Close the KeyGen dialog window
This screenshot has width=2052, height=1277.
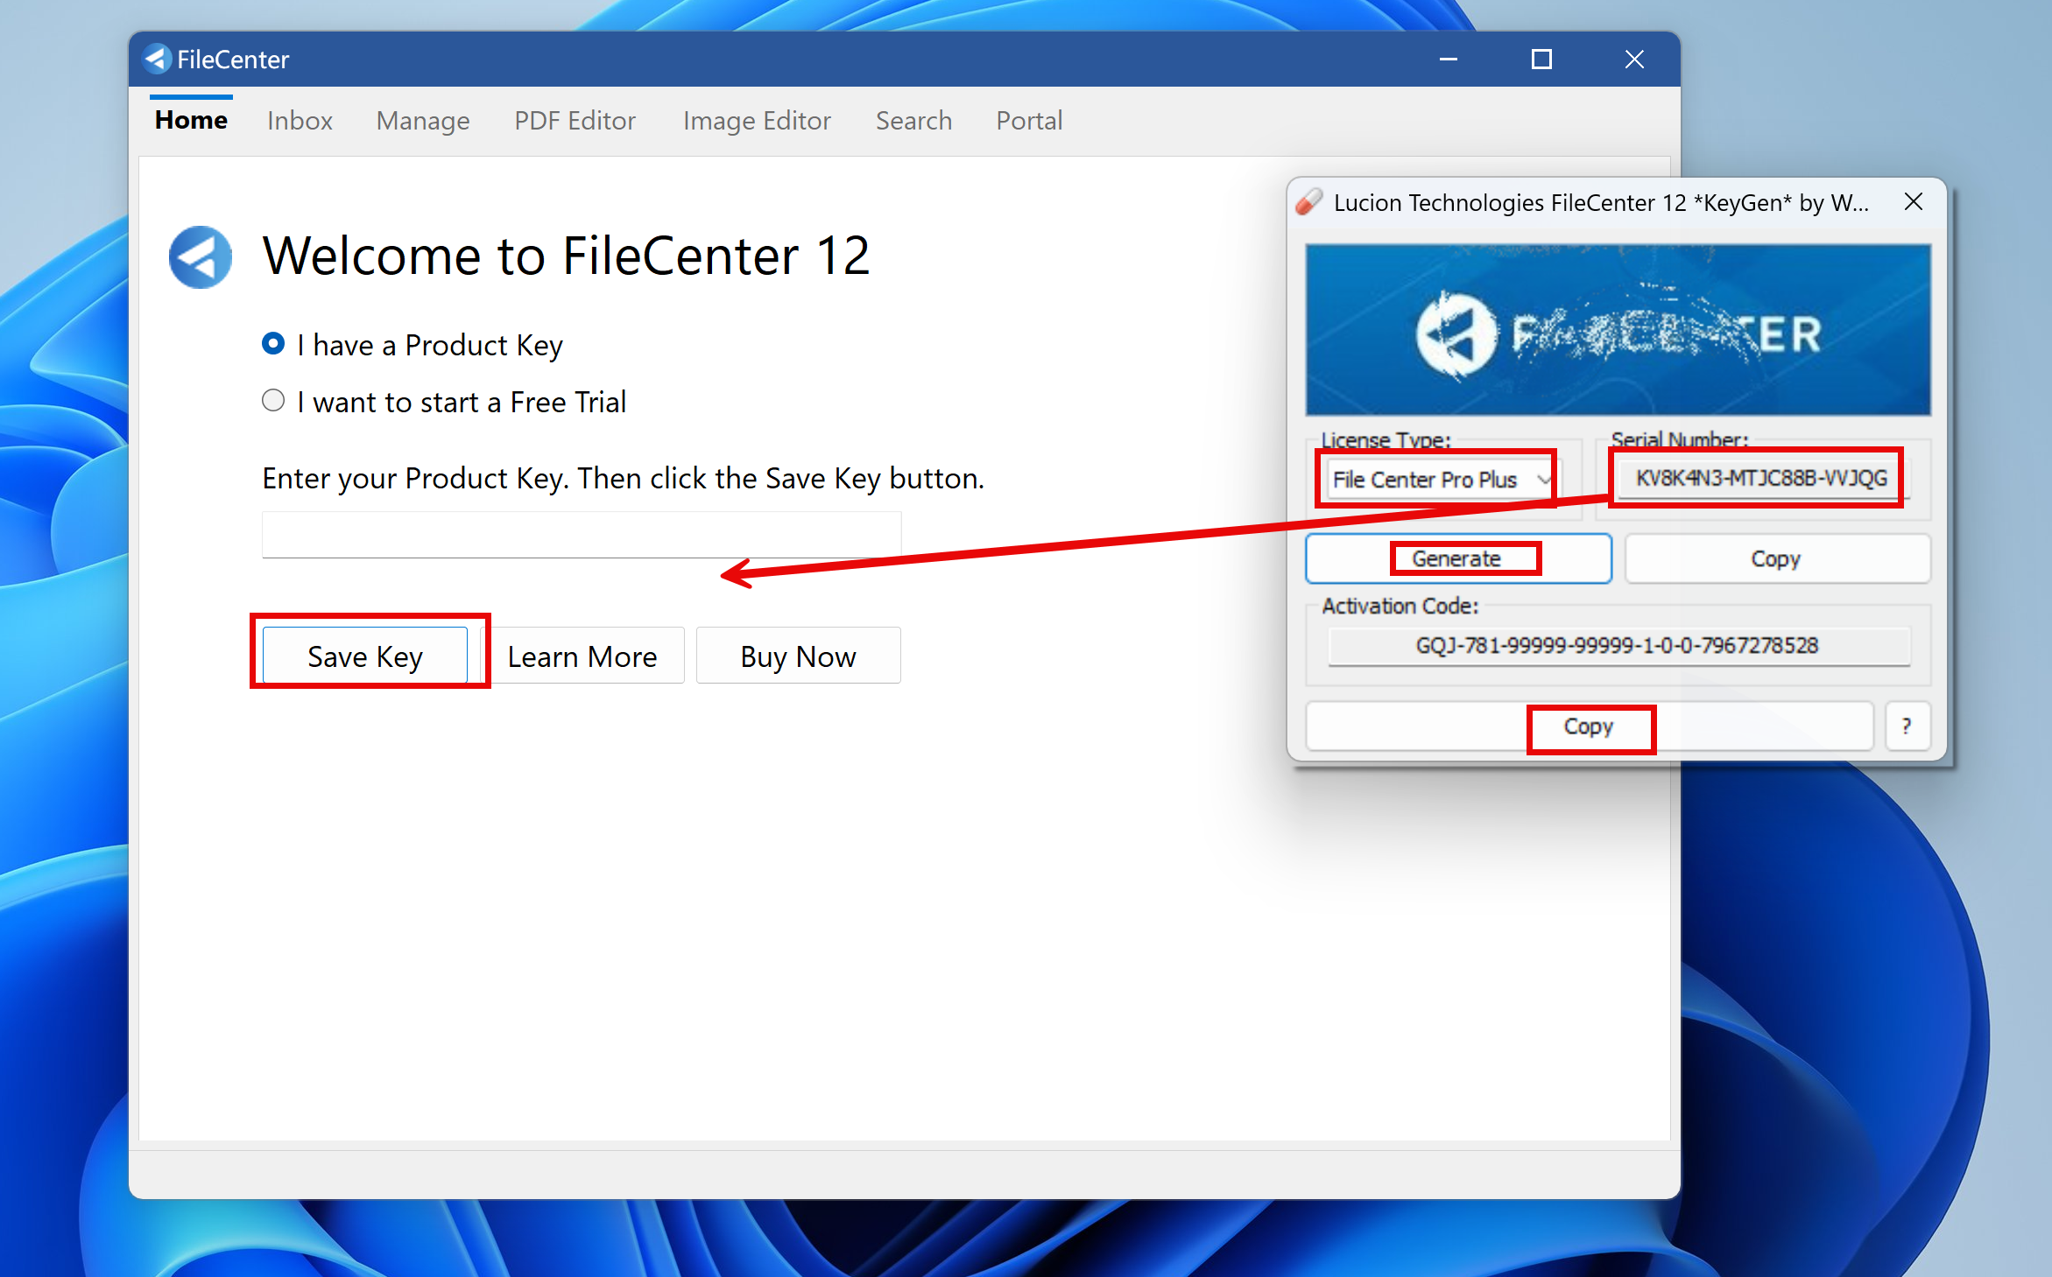pos(1914,202)
